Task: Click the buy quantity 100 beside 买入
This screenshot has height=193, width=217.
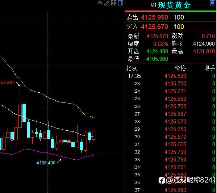Action: point(179,27)
